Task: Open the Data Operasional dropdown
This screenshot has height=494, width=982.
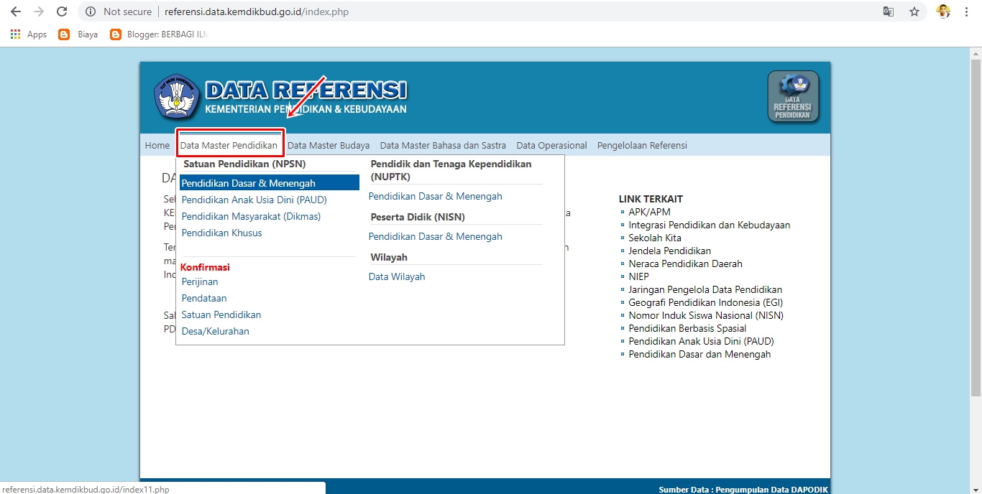Action: point(551,145)
